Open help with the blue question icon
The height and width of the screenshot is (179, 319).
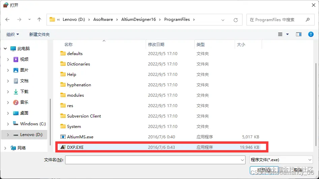(x=311, y=34)
